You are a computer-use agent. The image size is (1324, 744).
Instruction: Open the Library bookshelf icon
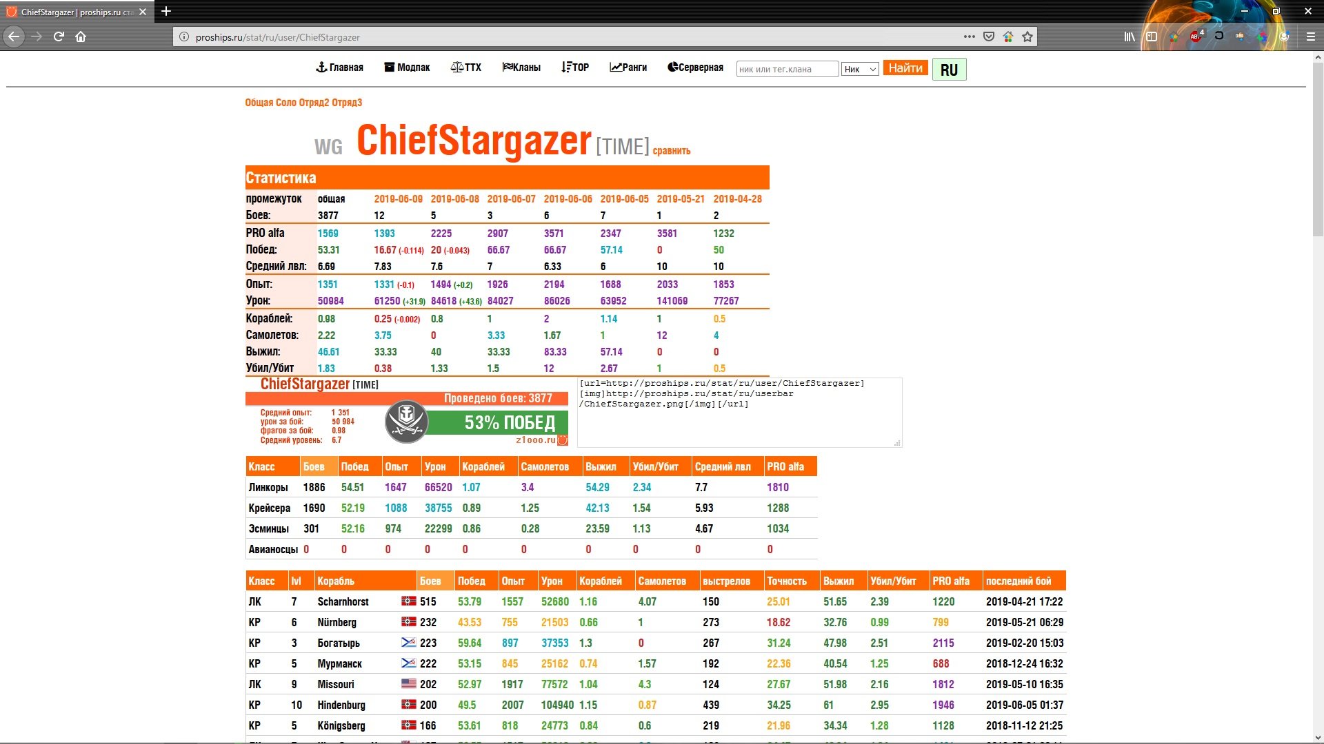click(x=1130, y=37)
